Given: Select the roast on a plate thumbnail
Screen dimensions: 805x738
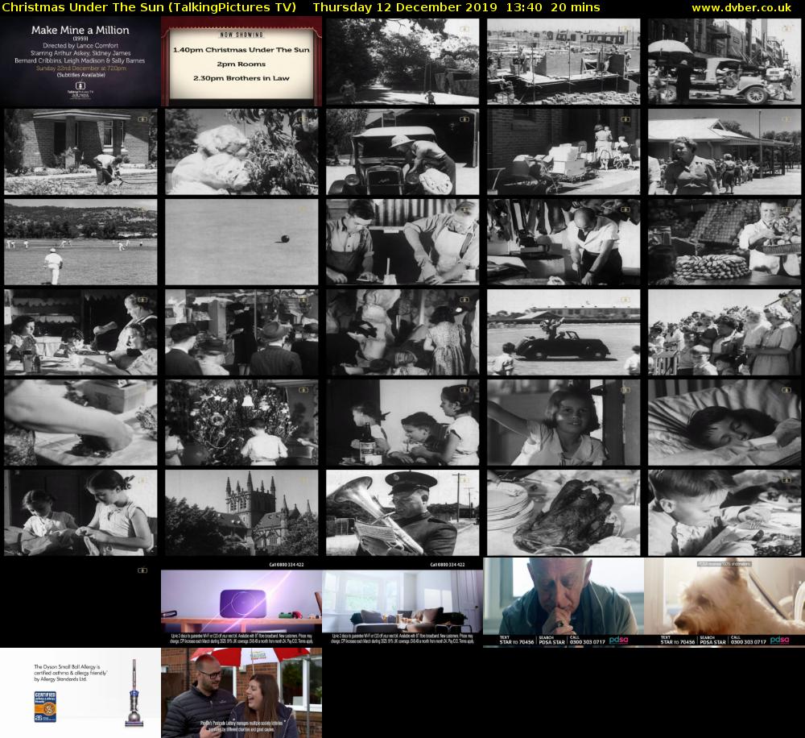Looking at the screenshot, I should tap(563, 512).
